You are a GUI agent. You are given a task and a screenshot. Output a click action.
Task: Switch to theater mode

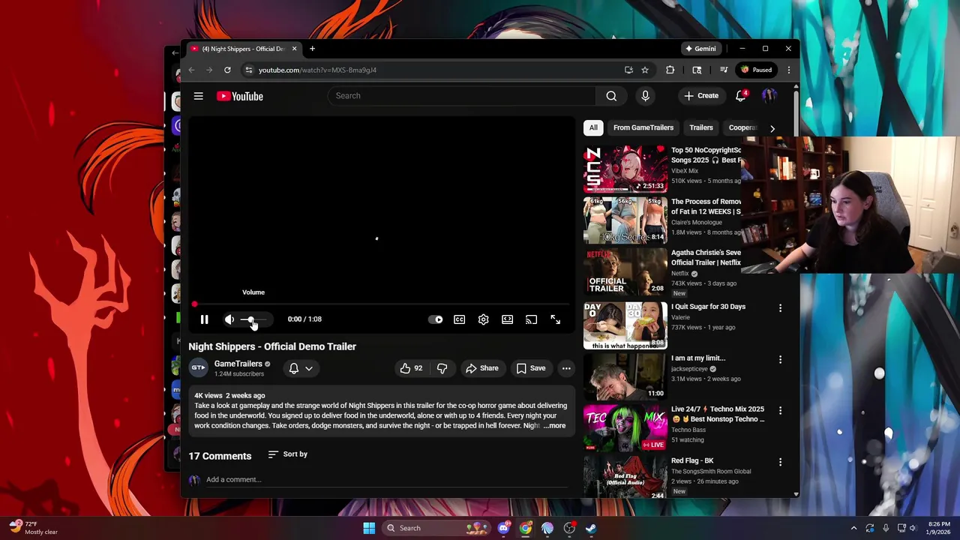[508, 319]
